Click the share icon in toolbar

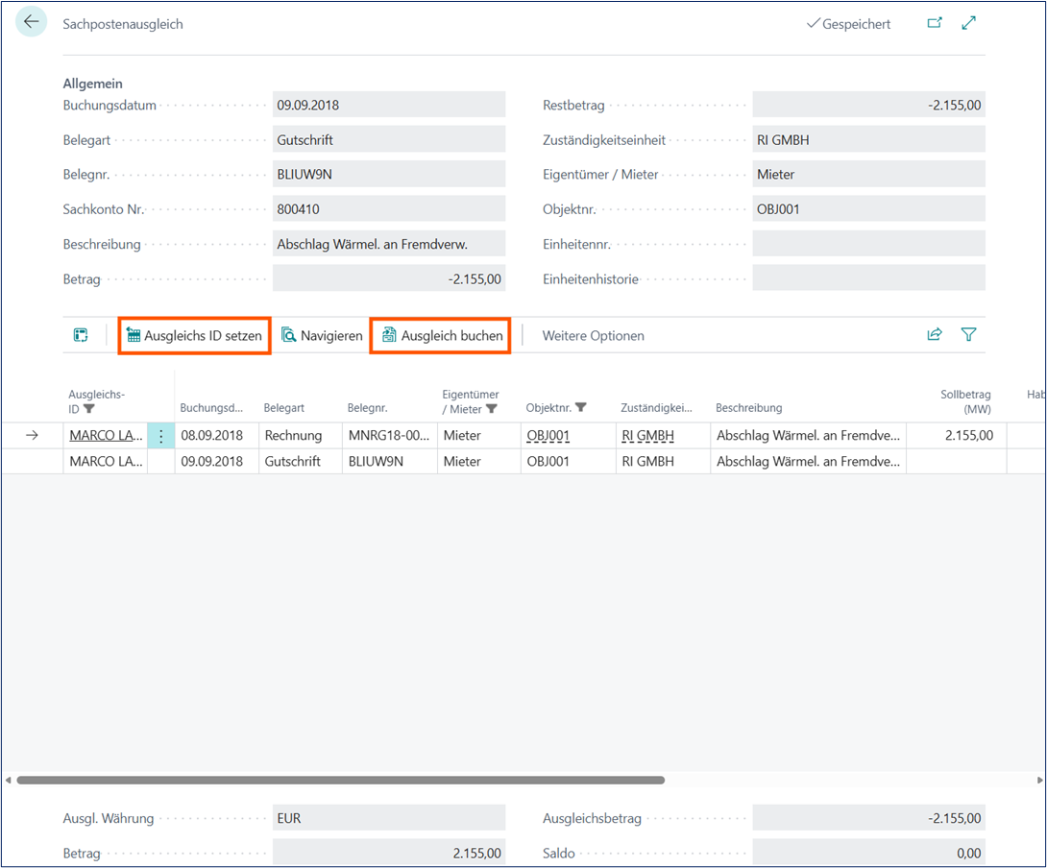pyautogui.click(x=934, y=335)
